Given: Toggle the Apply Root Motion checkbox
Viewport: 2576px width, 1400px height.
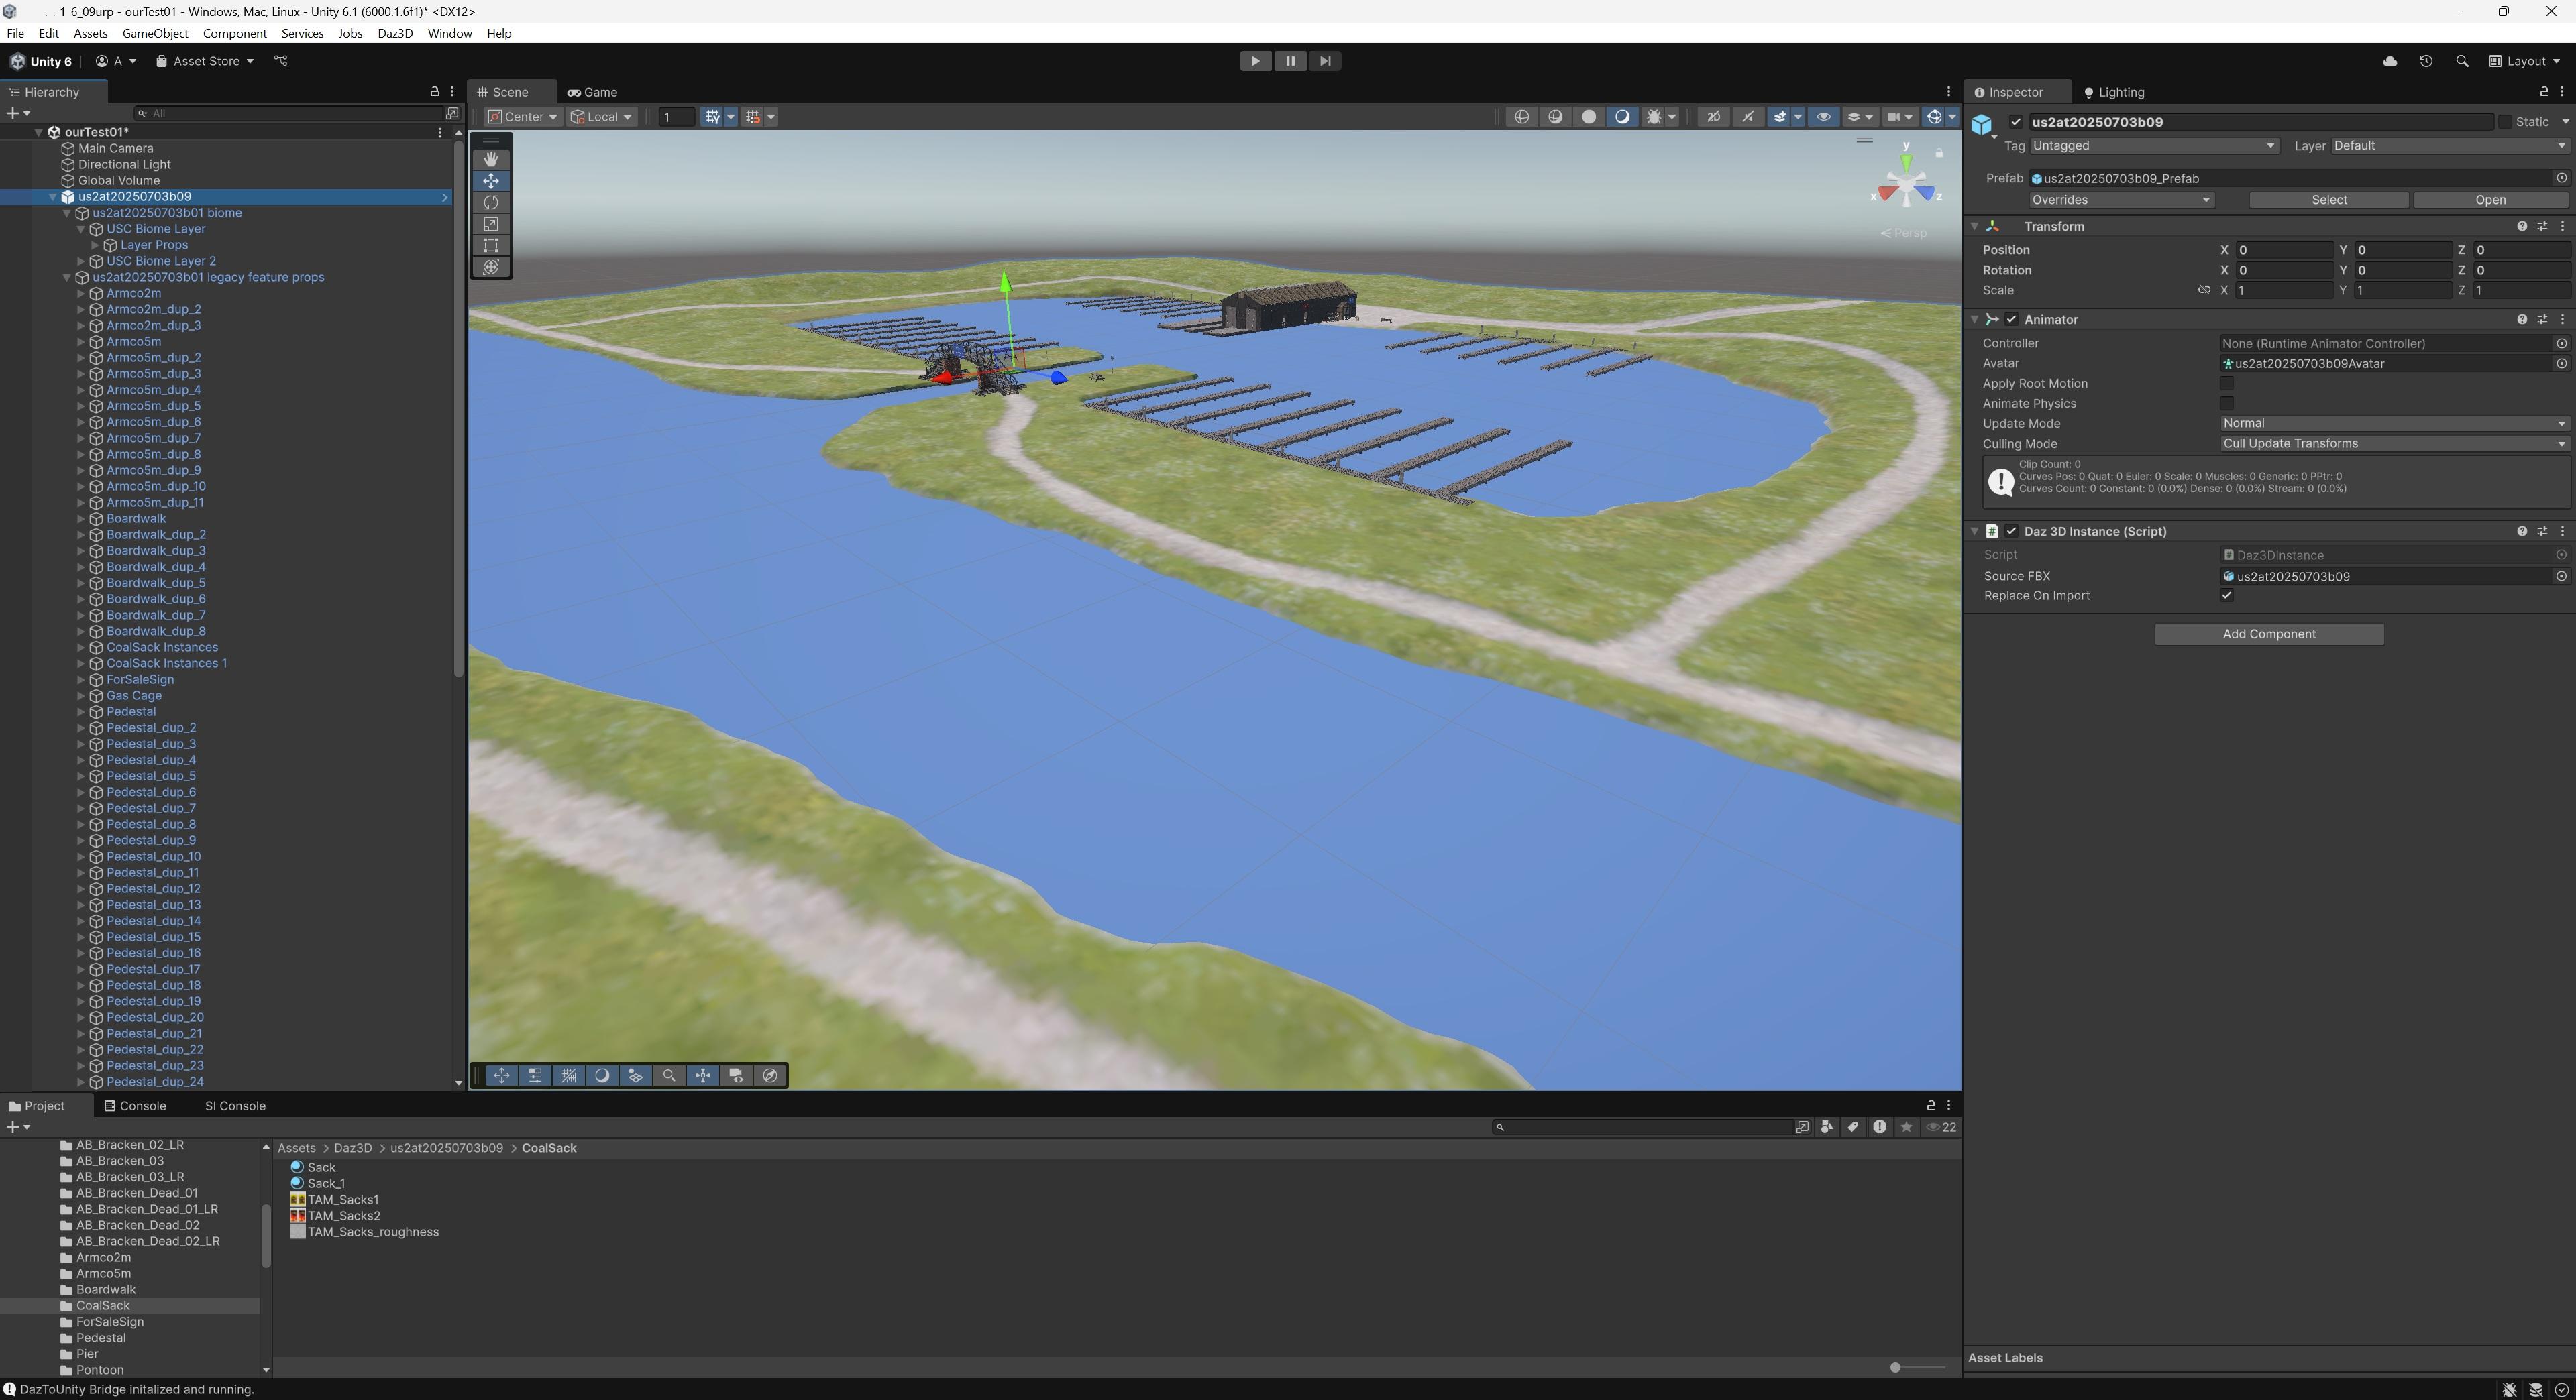Looking at the screenshot, I should click(2226, 384).
